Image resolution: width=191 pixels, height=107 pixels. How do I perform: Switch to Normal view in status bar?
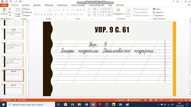point(145,100)
